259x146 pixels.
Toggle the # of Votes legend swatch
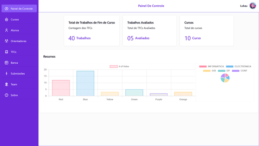pos(114,67)
